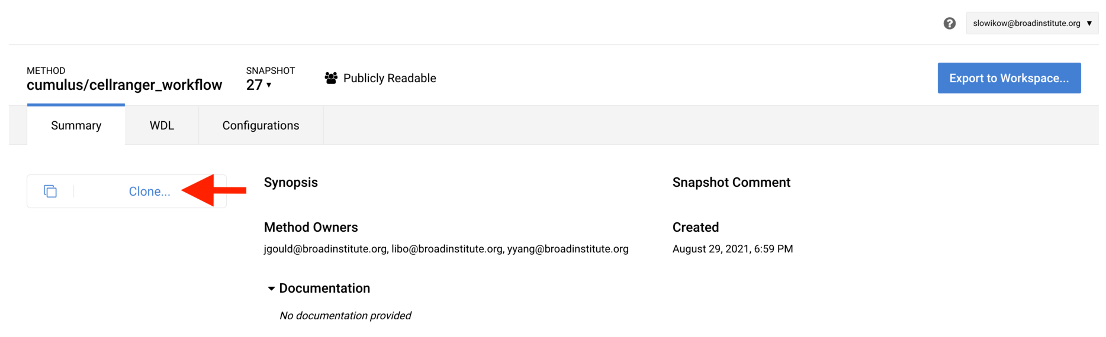
Task: Select the Configurations tab
Action: [261, 125]
